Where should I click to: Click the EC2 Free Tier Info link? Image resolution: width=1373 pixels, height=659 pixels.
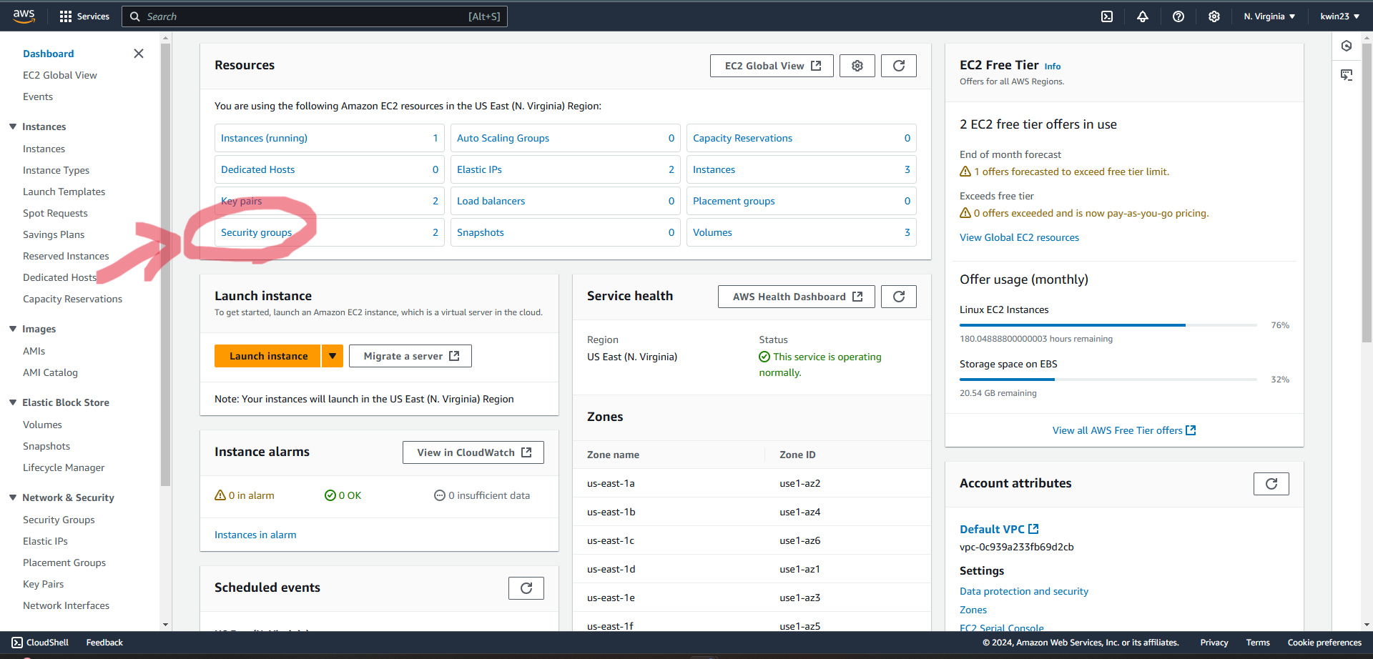pos(1052,66)
